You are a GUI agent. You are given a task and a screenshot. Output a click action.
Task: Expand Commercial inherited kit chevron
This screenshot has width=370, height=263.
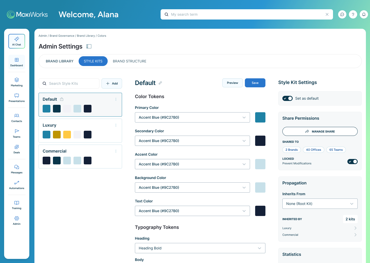[355, 235]
